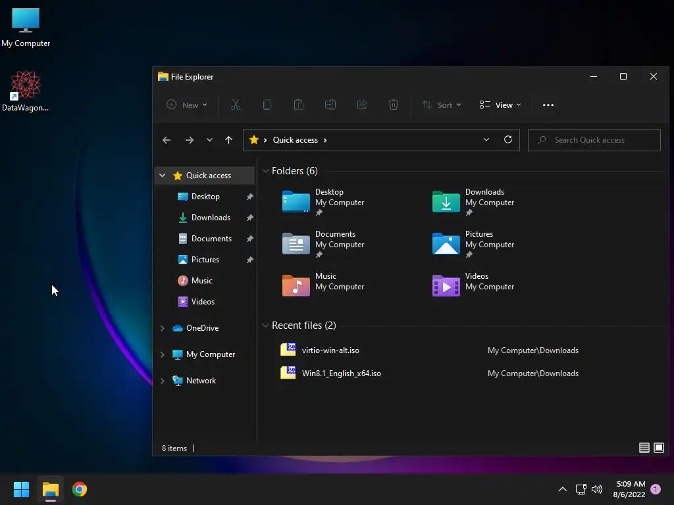Expand the My Computer tree node

click(162, 354)
